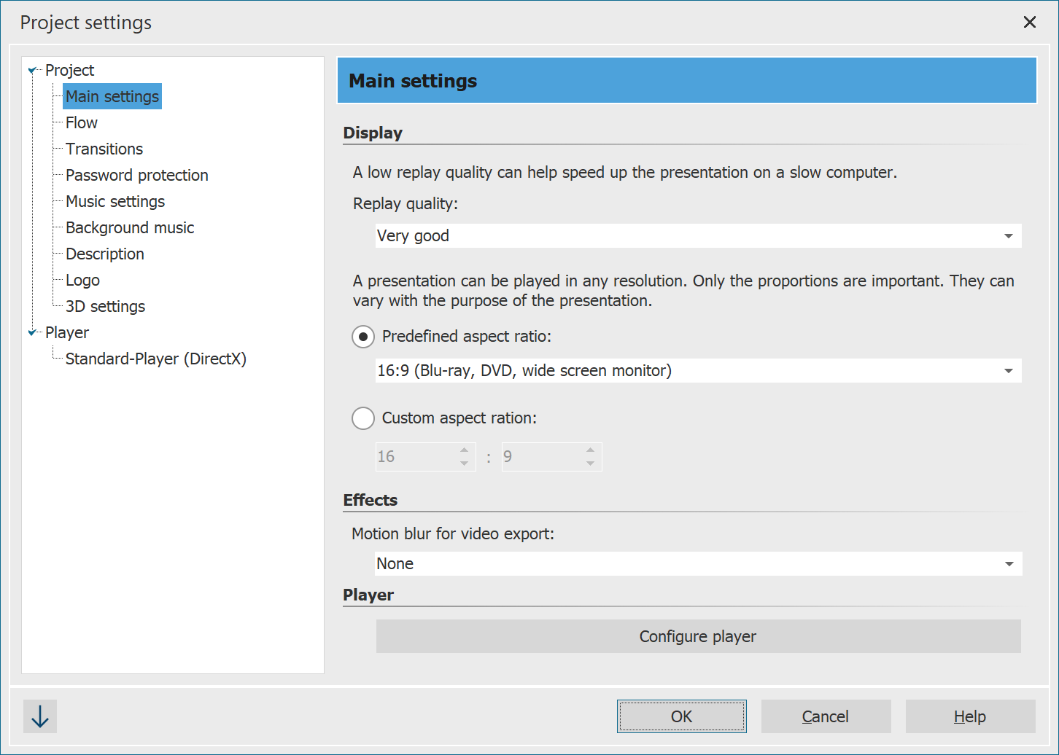Open the Replay quality dropdown
This screenshot has height=755, width=1059.
click(1009, 235)
